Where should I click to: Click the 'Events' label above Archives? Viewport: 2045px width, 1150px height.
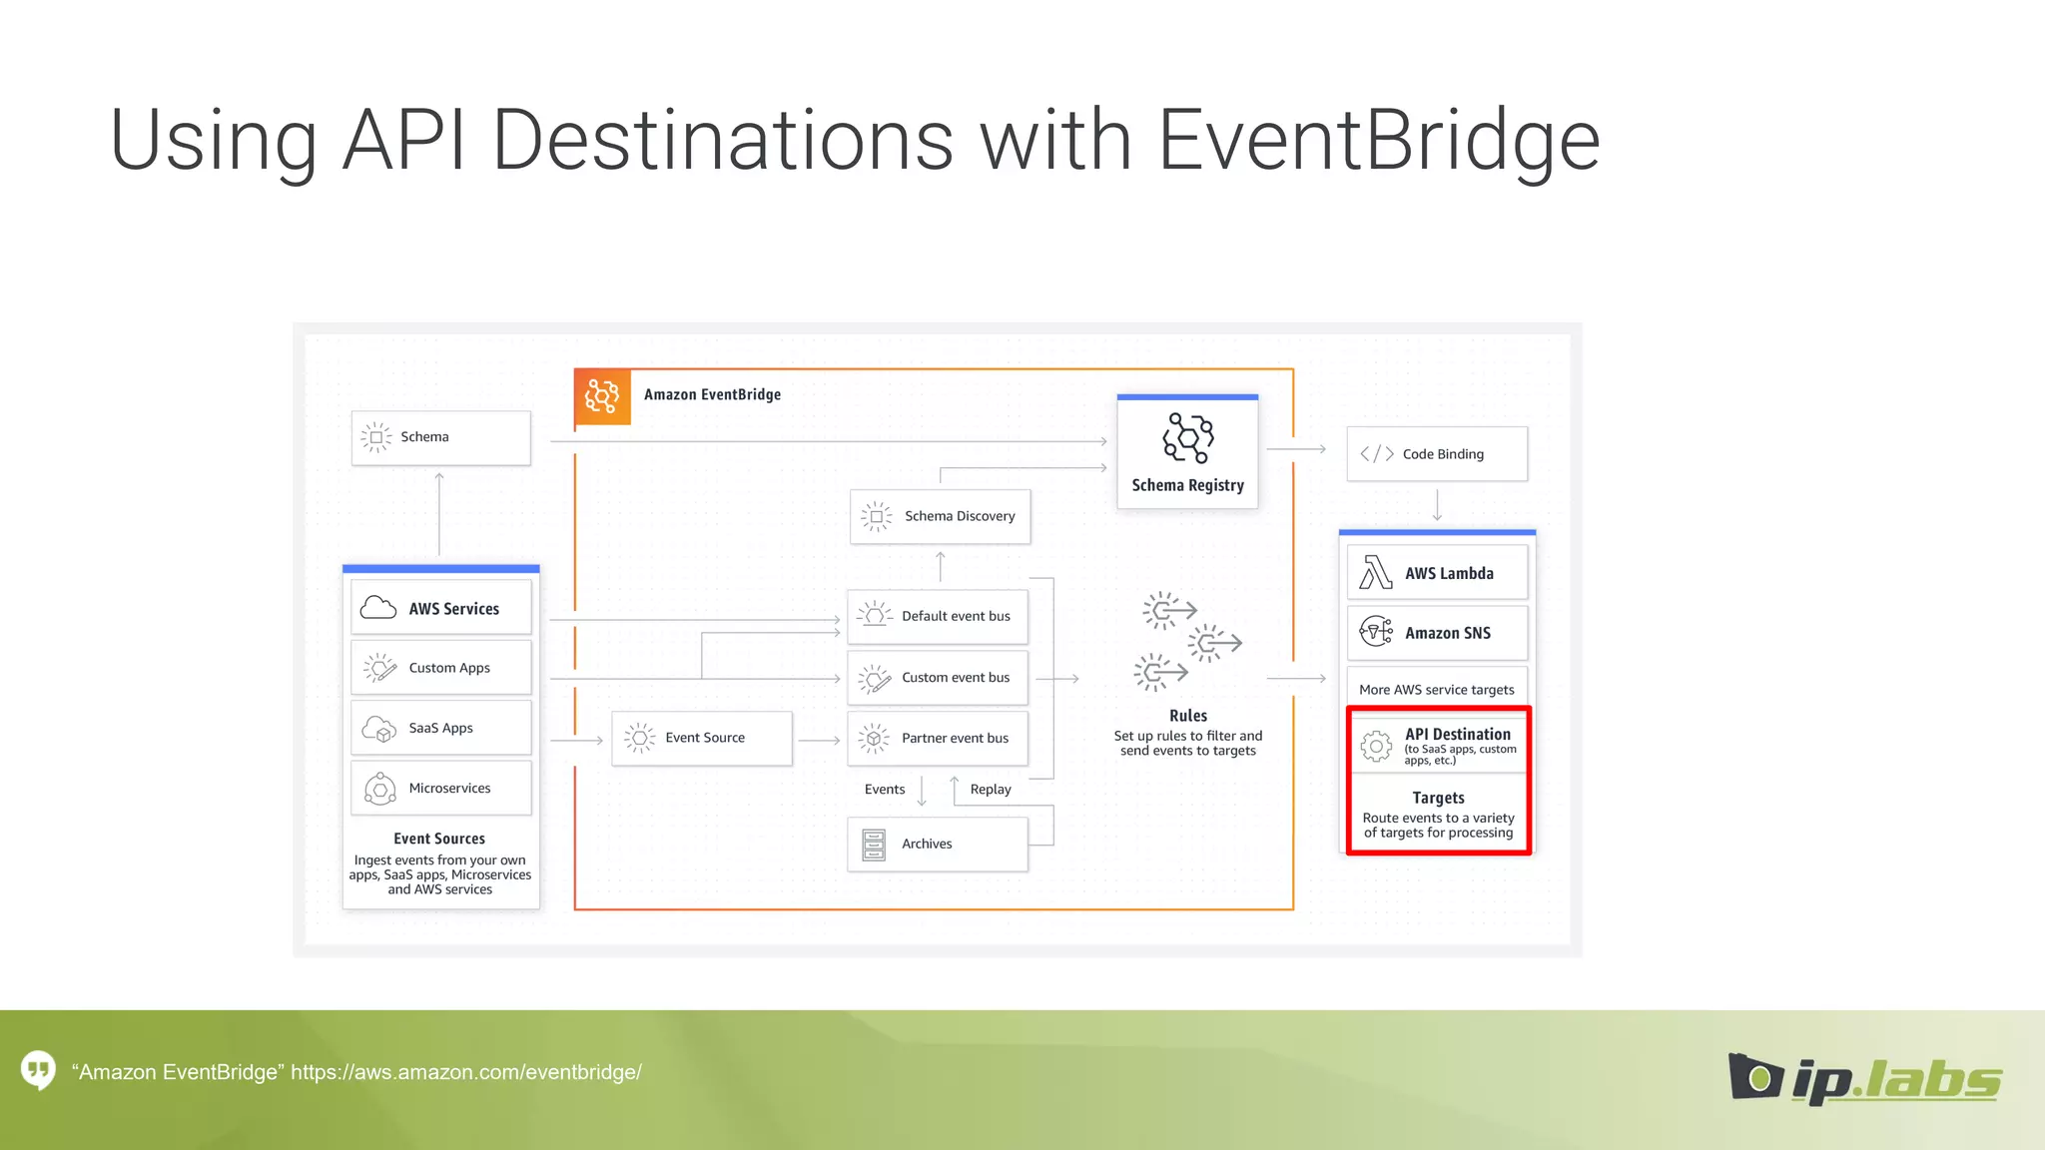point(885,789)
